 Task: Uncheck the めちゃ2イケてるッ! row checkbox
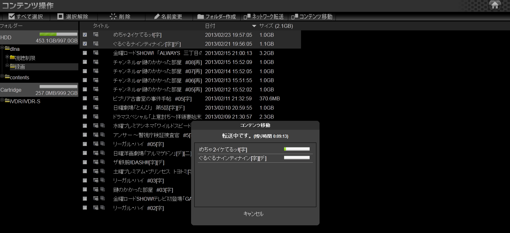(x=85, y=35)
